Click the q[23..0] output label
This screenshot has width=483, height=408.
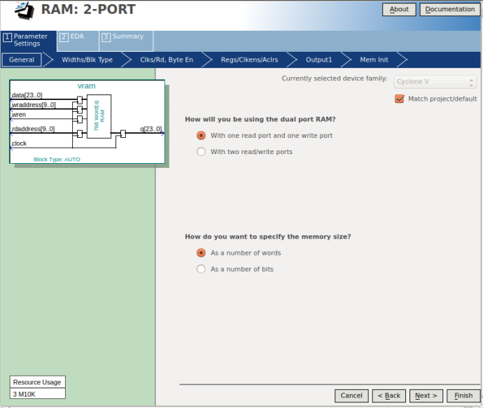coord(151,129)
